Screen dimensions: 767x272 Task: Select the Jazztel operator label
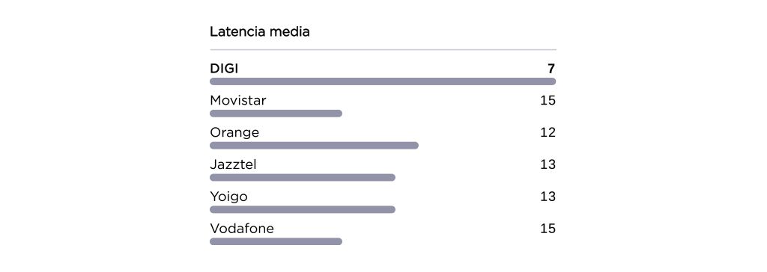click(233, 164)
